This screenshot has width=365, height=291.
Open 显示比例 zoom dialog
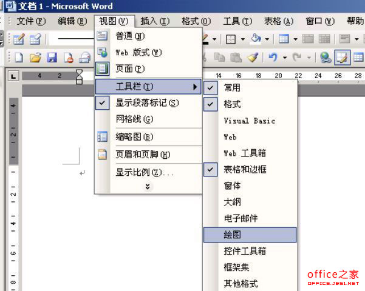click(148, 172)
